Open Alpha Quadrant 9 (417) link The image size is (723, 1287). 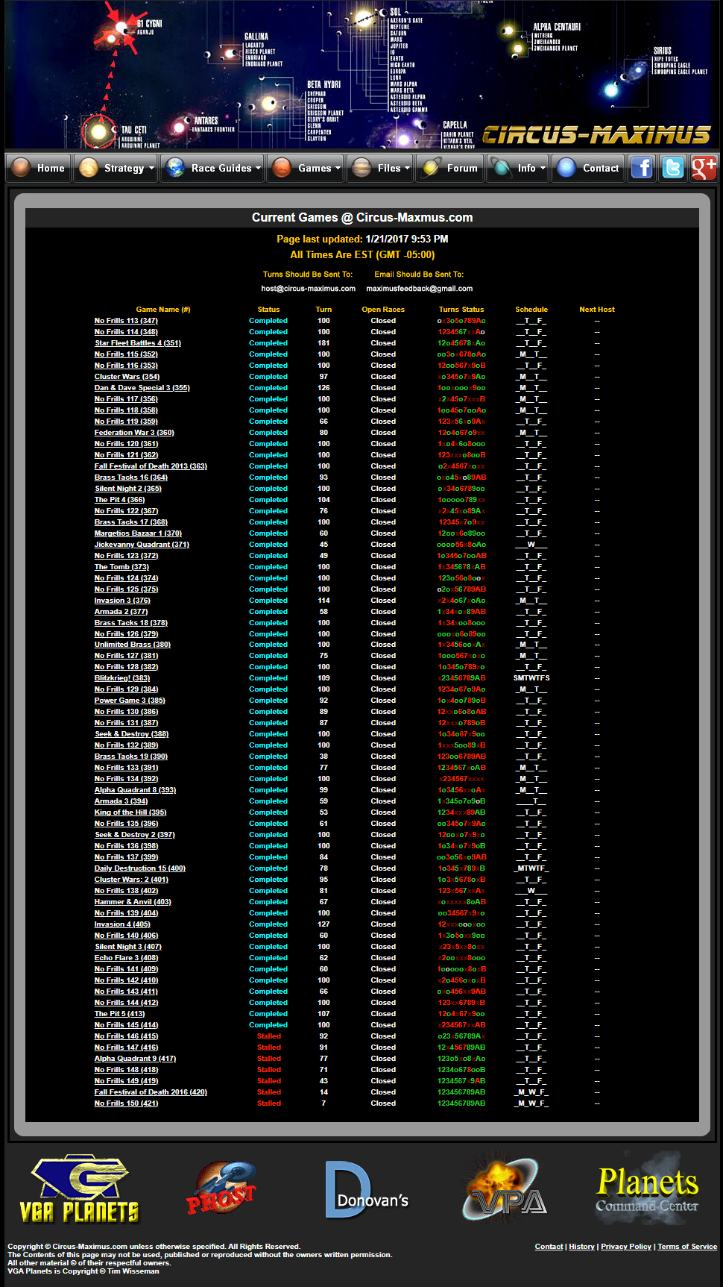(135, 1059)
